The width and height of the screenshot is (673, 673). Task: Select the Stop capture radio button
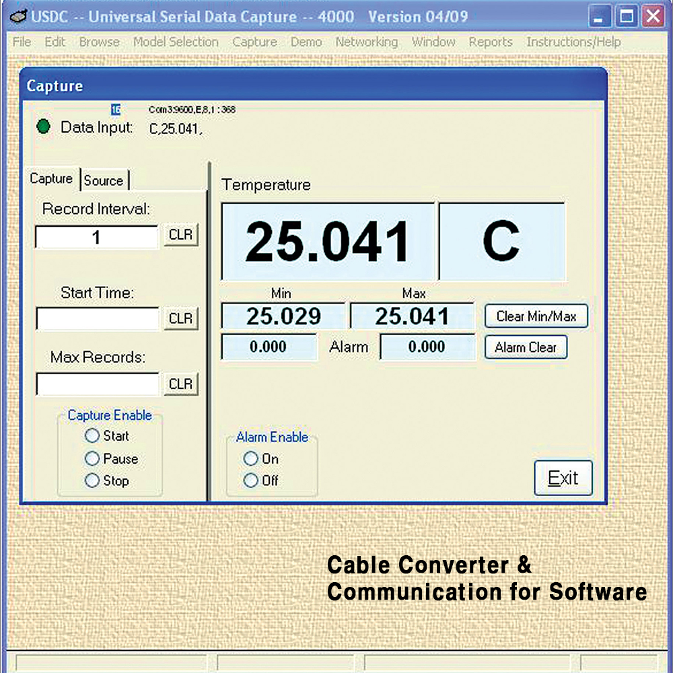click(x=92, y=481)
